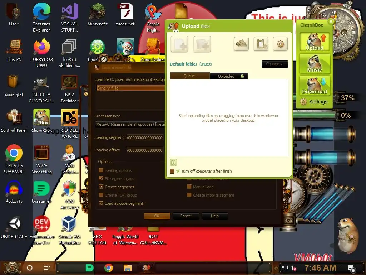Image resolution: width=366 pixels, height=275 pixels.
Task: Open the Peggle Nights desktop icon
Action: [x=153, y=17]
